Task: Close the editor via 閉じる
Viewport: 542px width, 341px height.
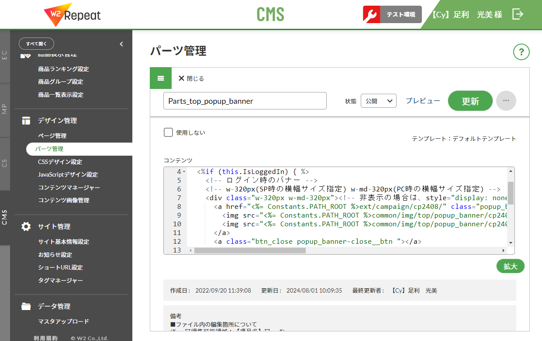Action: click(191, 78)
